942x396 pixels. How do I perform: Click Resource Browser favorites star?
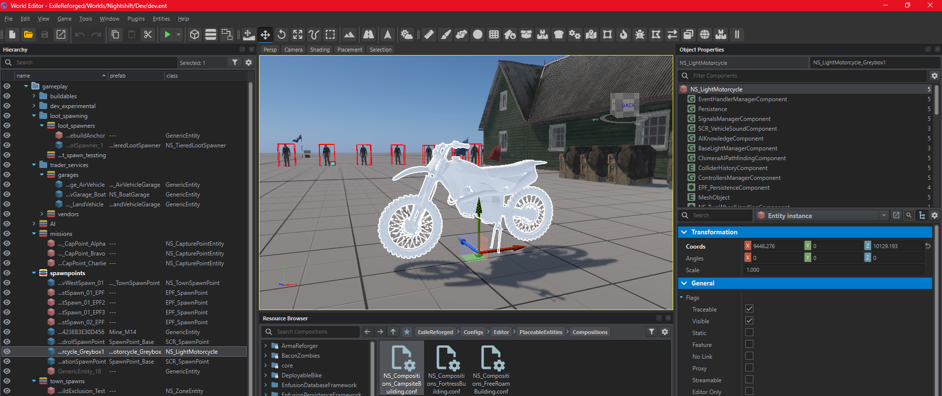coord(407,332)
